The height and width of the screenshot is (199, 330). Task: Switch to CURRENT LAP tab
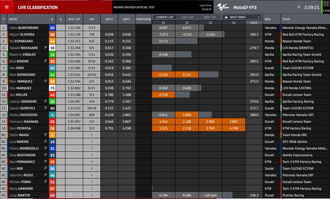tap(165, 17)
